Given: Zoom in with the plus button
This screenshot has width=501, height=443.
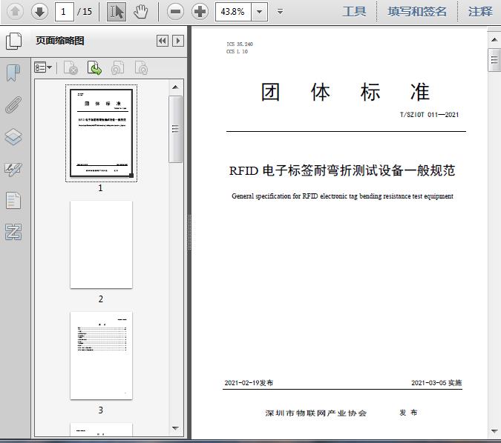Looking at the screenshot, I should click(200, 12).
